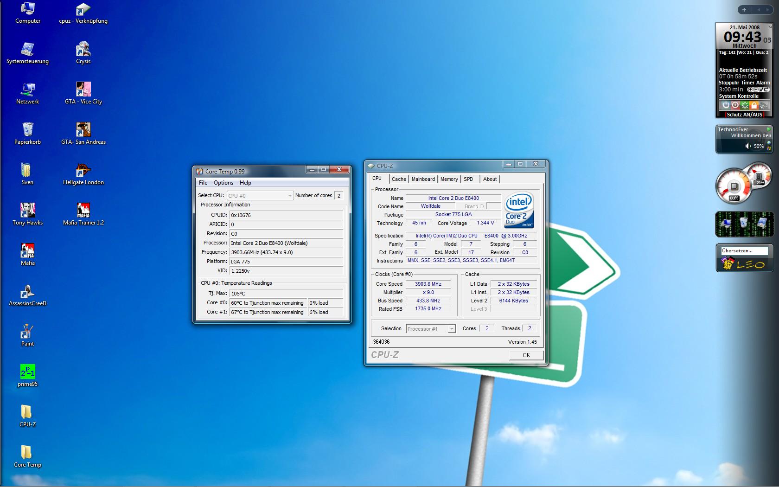Select the Crysis game icon
The width and height of the screenshot is (779, 487).
point(83,53)
